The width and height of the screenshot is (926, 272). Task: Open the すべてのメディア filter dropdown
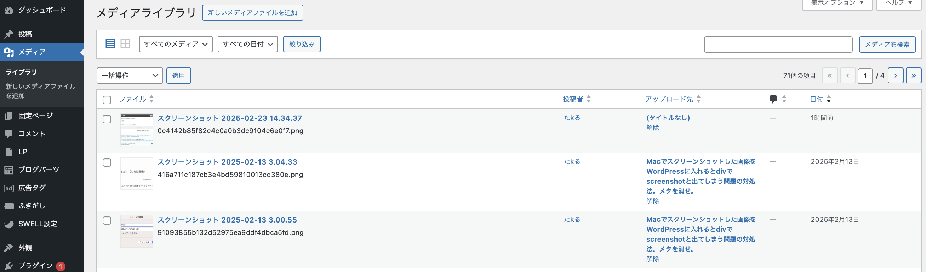[176, 44]
